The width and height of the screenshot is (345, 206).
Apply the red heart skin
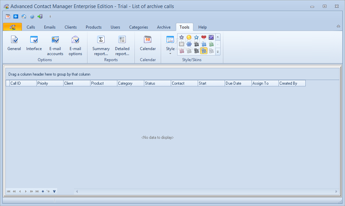[204, 37]
